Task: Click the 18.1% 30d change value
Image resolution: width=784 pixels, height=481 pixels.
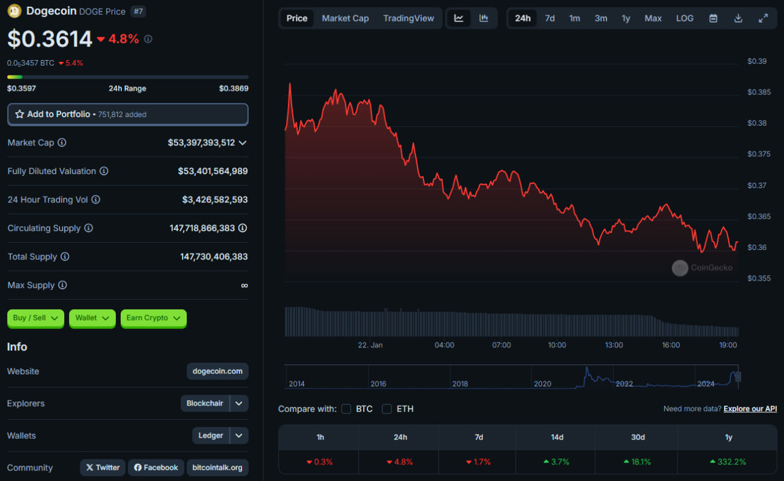Action: 637,462
